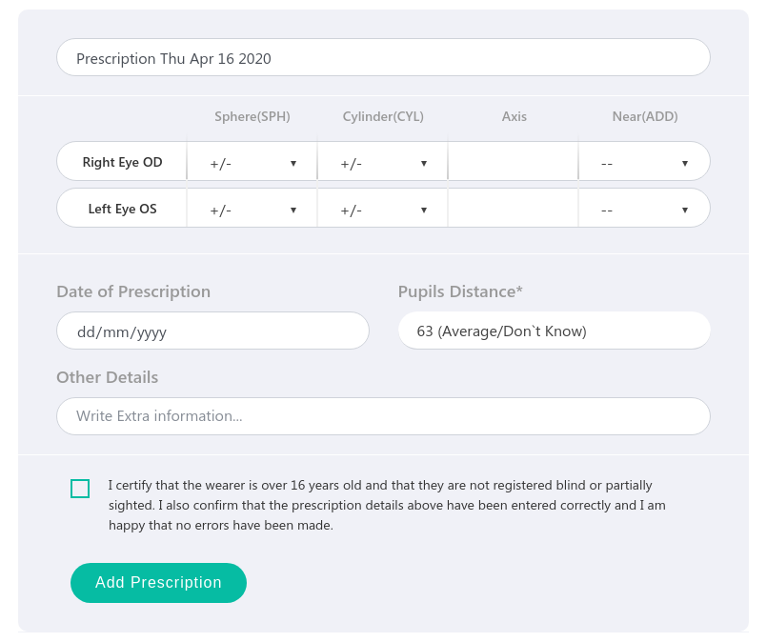Open Left Eye Cylinder (CYL) dropdown
The width and height of the screenshot is (767, 642).
[x=382, y=209]
